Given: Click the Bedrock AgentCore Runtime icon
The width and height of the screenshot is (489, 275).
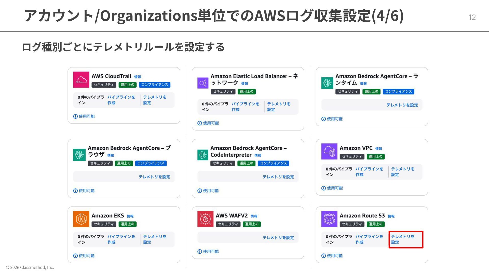Looking at the screenshot, I should [x=327, y=83].
